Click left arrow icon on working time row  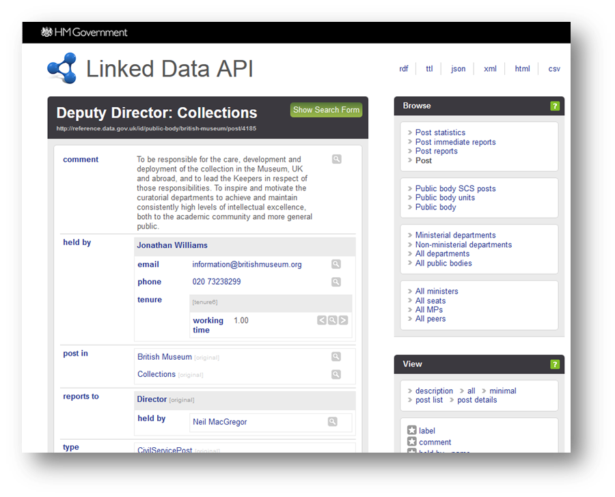click(x=322, y=320)
